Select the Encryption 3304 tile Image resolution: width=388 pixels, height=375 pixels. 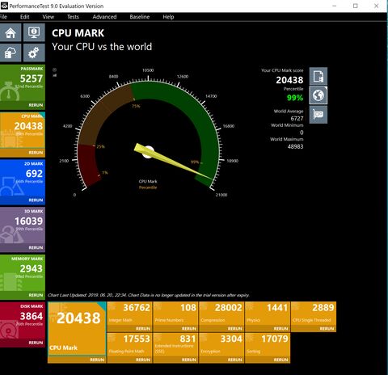(x=221, y=345)
